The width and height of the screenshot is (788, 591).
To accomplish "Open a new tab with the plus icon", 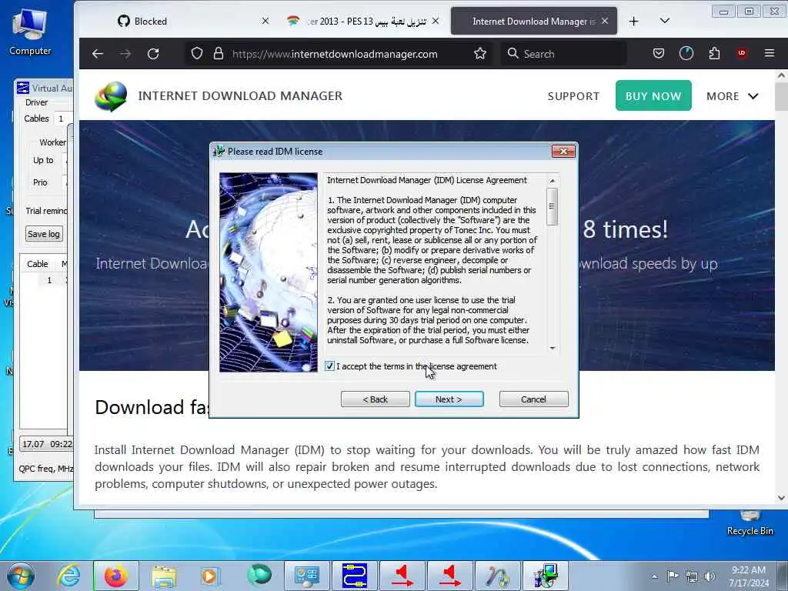I will pos(634,21).
